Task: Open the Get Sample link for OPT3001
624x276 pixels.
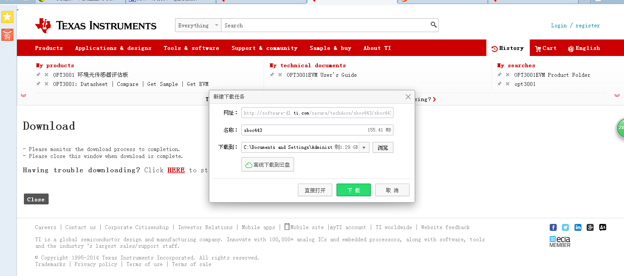Action: pyautogui.click(x=162, y=84)
